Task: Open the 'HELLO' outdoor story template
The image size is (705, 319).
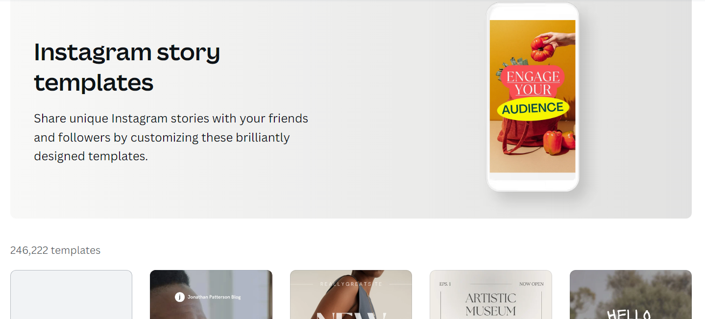Action: click(631, 294)
